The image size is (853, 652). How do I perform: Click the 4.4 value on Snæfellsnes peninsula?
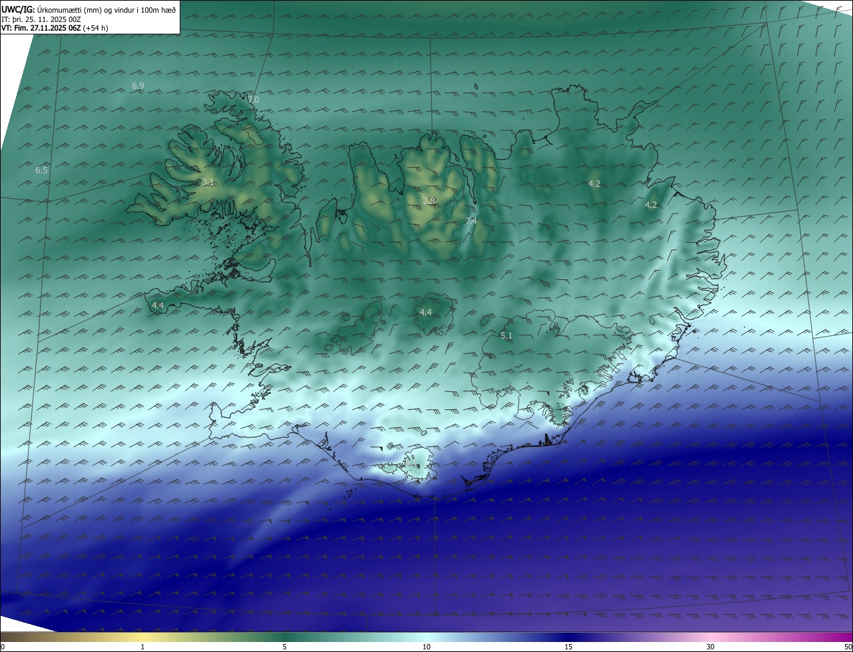(158, 305)
